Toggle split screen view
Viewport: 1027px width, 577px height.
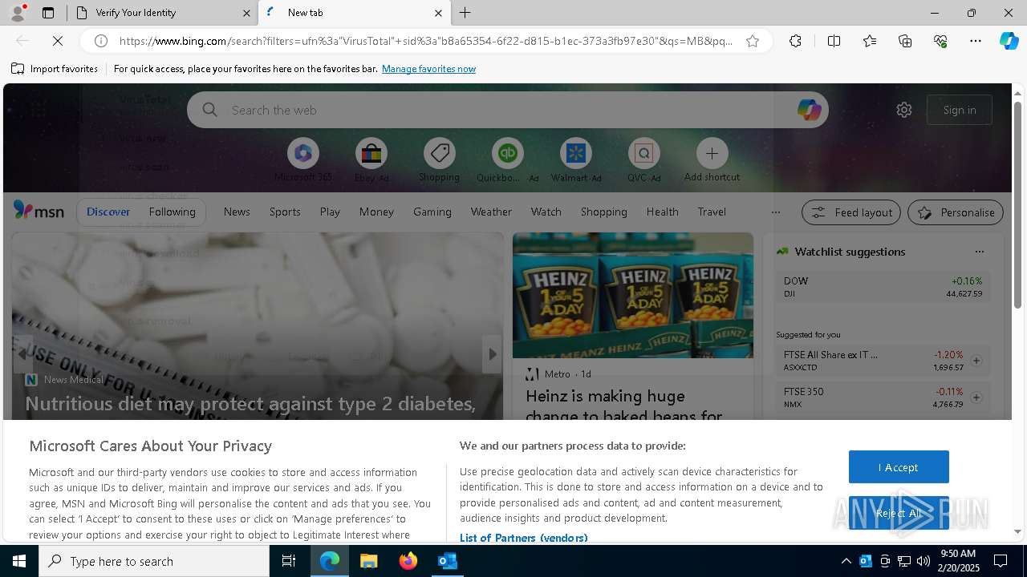(x=834, y=41)
